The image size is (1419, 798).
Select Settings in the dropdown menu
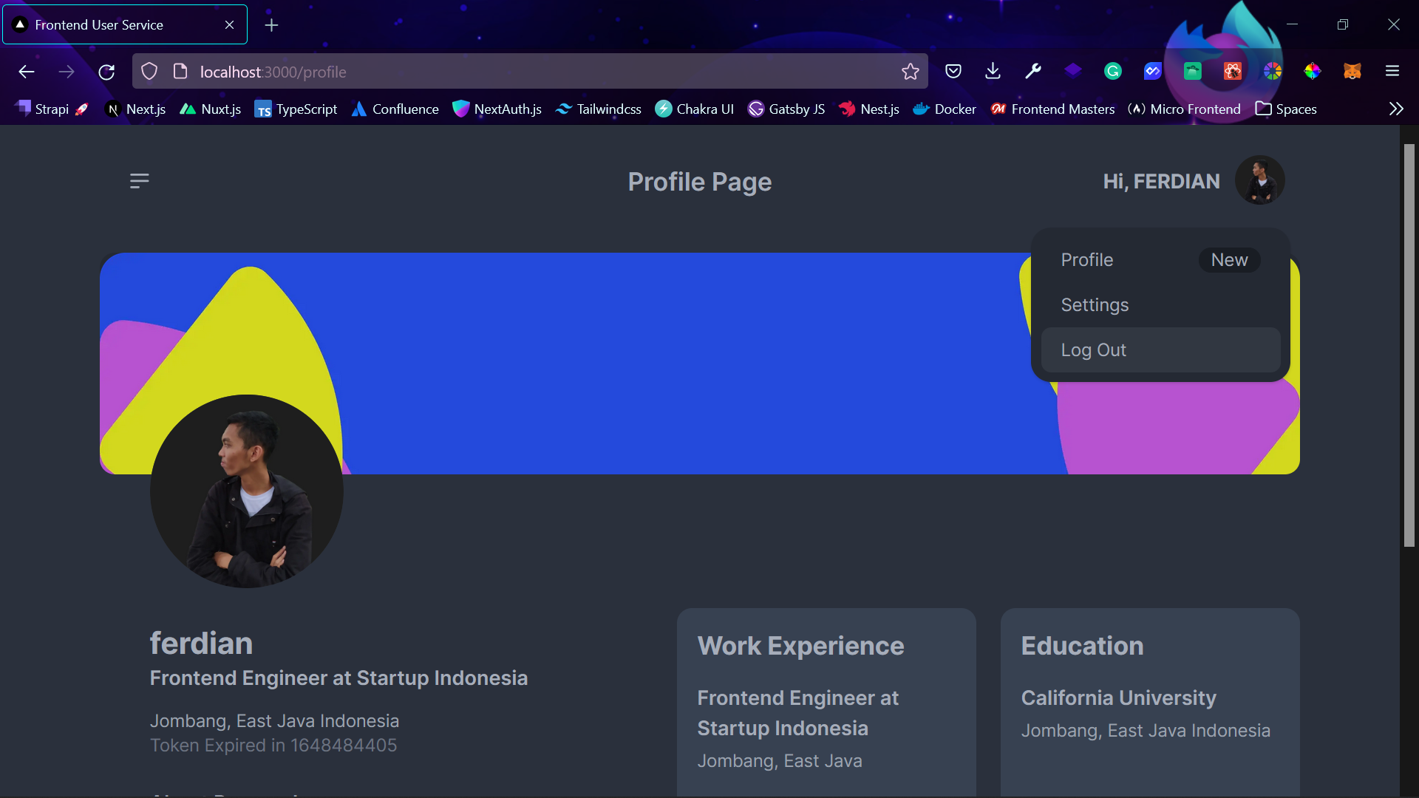click(1095, 305)
